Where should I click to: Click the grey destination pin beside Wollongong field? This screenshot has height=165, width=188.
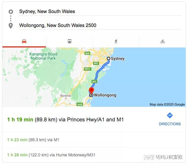11,26
